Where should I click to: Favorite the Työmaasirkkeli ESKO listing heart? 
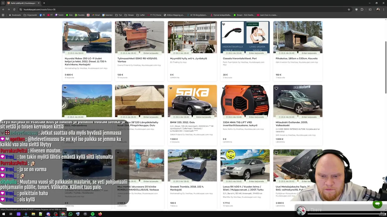[118, 24]
